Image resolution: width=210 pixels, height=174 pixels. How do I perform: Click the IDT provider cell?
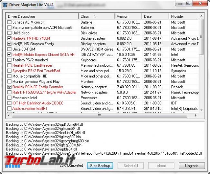click(174, 103)
